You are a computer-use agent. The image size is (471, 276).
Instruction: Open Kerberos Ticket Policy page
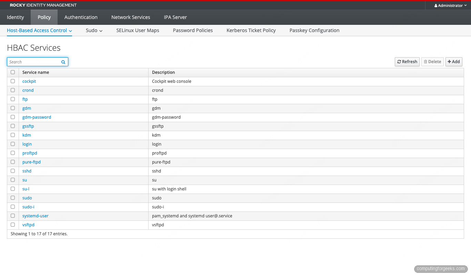click(x=251, y=30)
